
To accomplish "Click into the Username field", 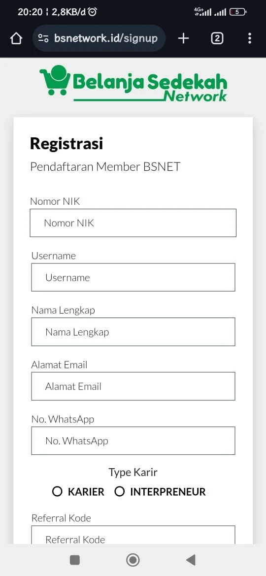I will click(x=133, y=277).
